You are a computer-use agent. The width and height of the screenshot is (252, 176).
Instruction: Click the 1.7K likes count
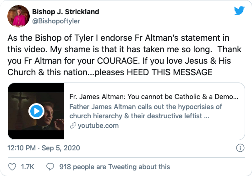click(27, 167)
